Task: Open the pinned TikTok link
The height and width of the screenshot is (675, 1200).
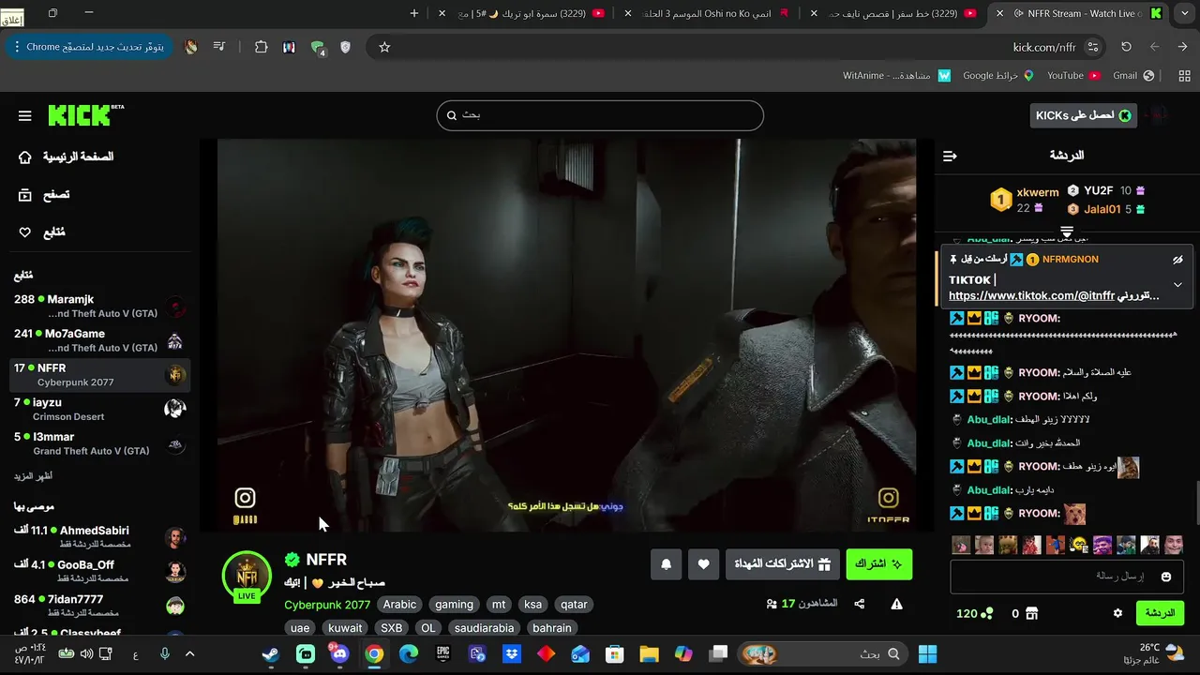Action: [1032, 295]
